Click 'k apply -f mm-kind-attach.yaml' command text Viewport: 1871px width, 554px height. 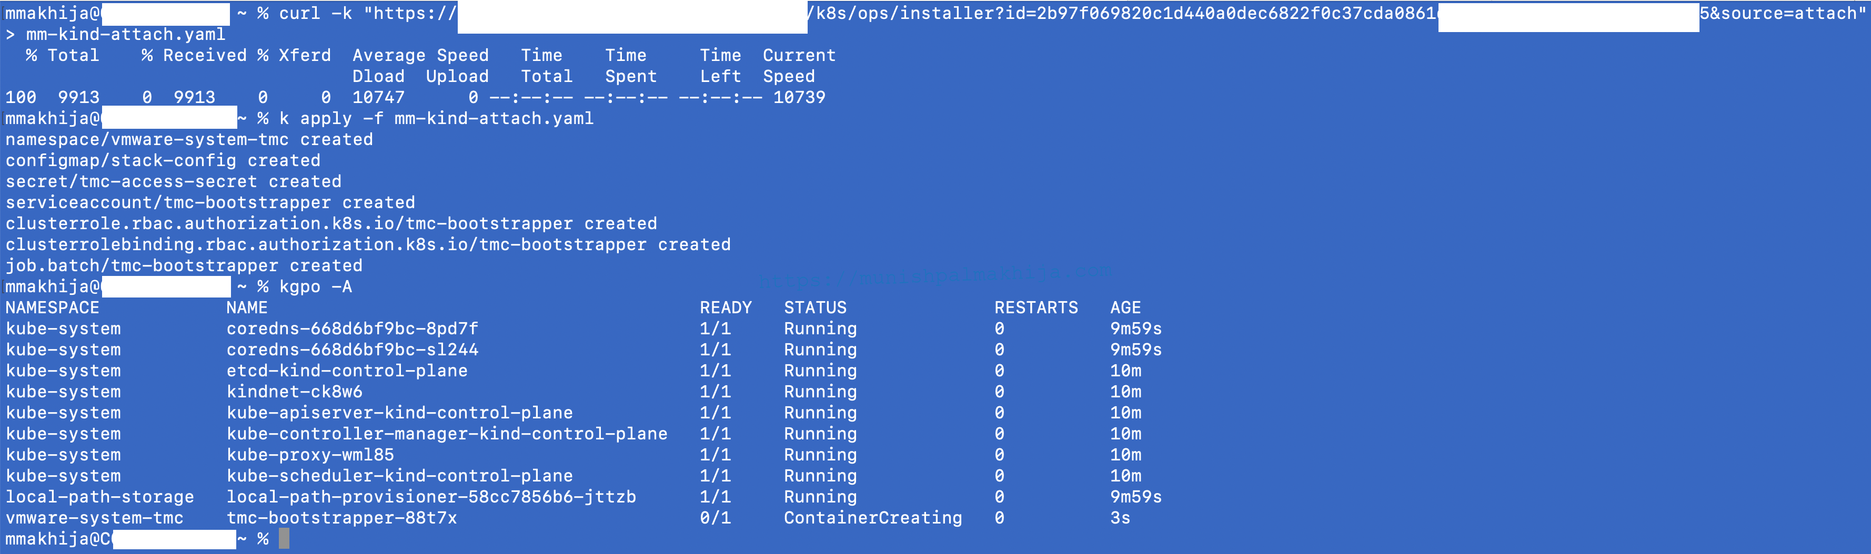point(437,119)
